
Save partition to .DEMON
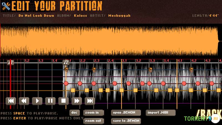pos(126,121)
